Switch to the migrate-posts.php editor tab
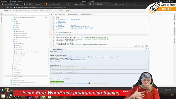The image size is (176, 99). 86,15
